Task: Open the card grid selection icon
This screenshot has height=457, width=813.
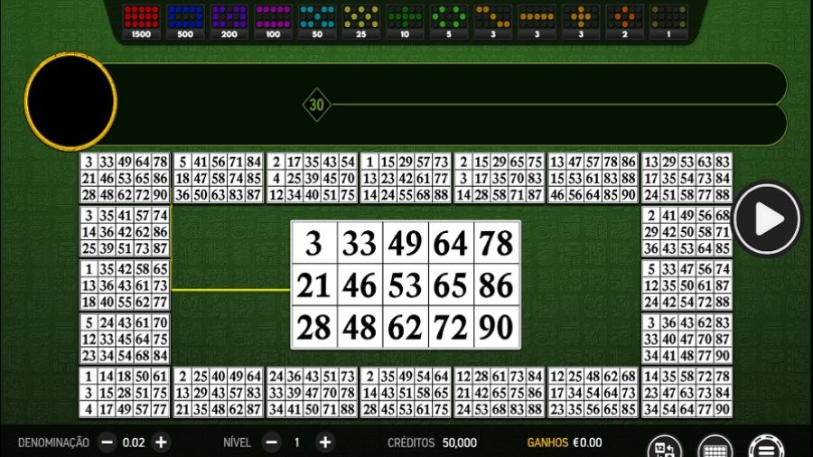Action: coord(715,447)
